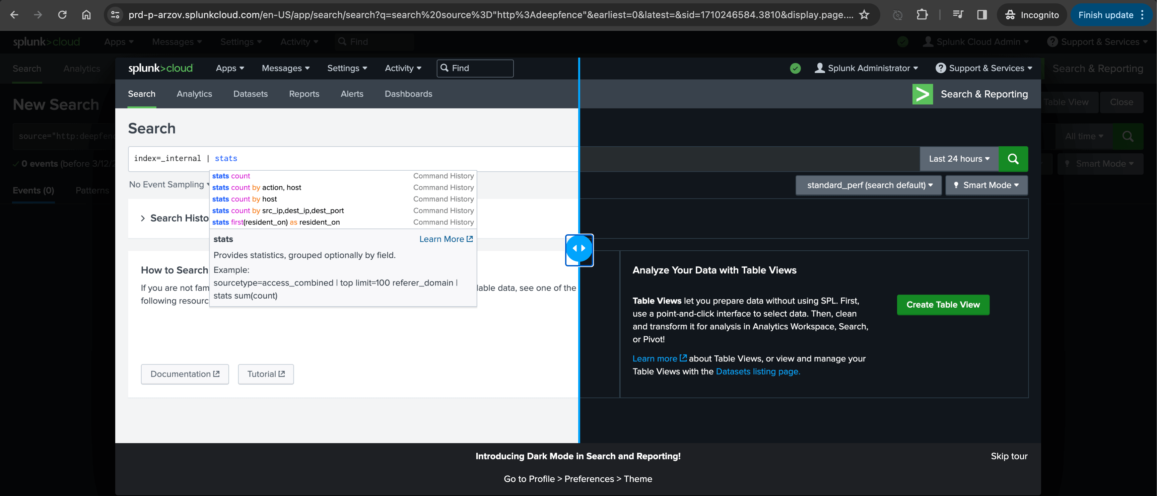
Task: Open the browser extensions puzzle icon
Action: 922,15
